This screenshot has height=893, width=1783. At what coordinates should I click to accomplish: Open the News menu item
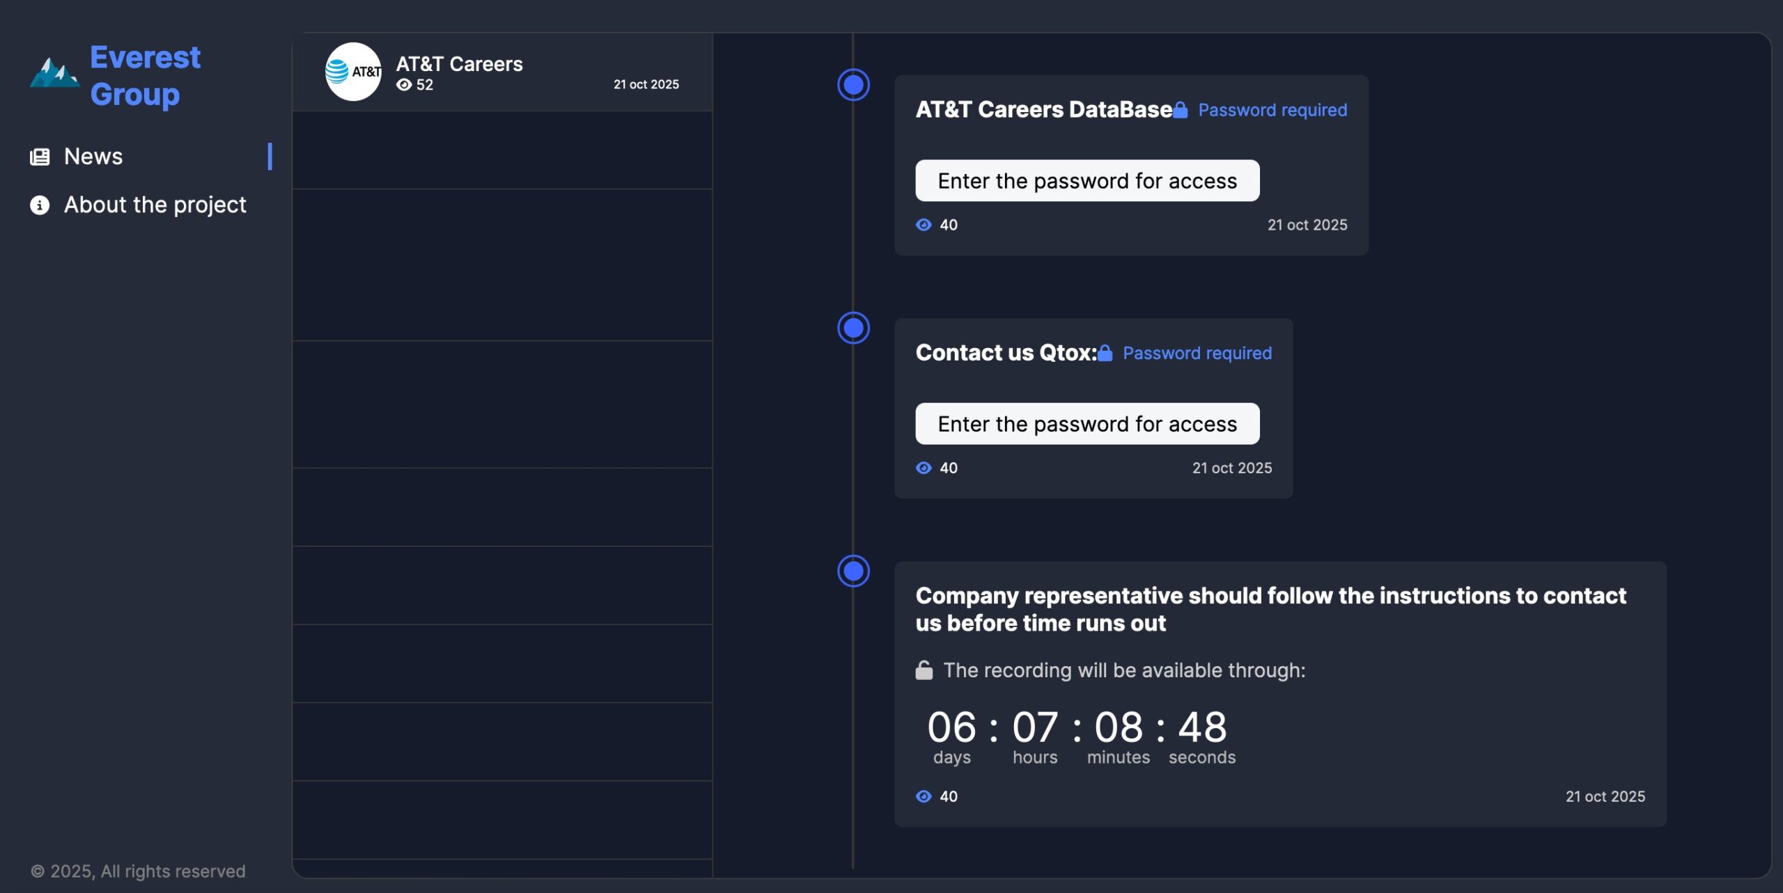tap(93, 157)
